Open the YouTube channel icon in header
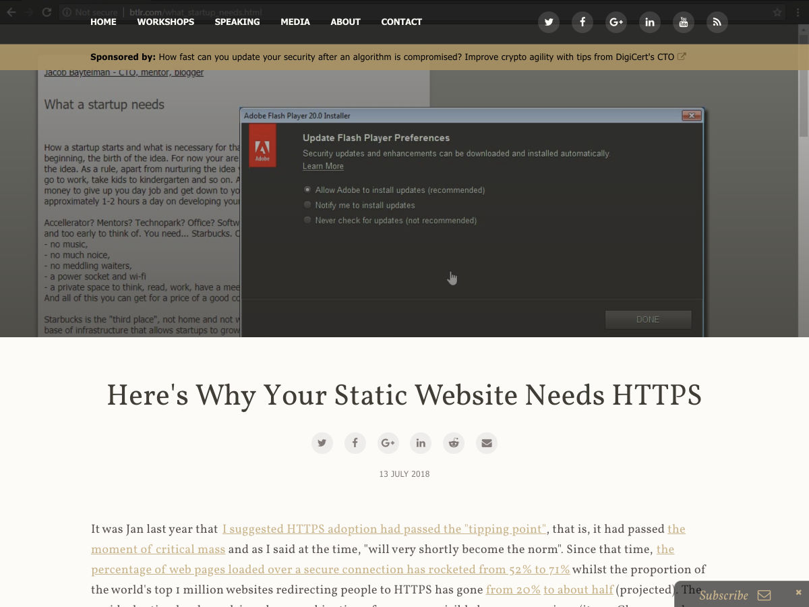This screenshot has width=809, height=607. tap(684, 22)
